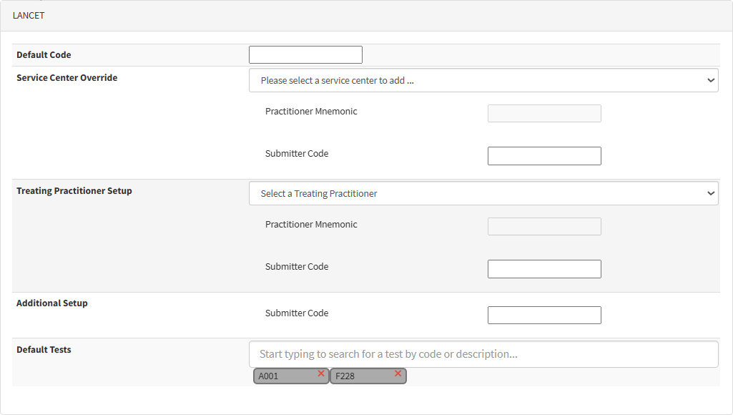Click the Default Code input field
The height and width of the screenshot is (415, 733).
(x=305, y=55)
